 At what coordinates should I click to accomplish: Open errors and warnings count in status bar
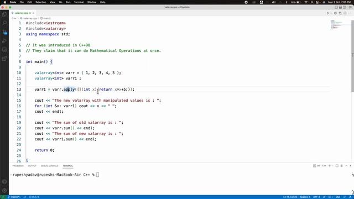[x=34, y=197]
